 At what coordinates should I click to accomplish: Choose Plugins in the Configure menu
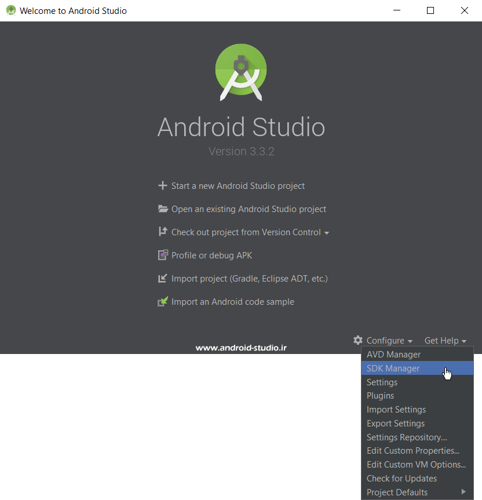coord(417,396)
